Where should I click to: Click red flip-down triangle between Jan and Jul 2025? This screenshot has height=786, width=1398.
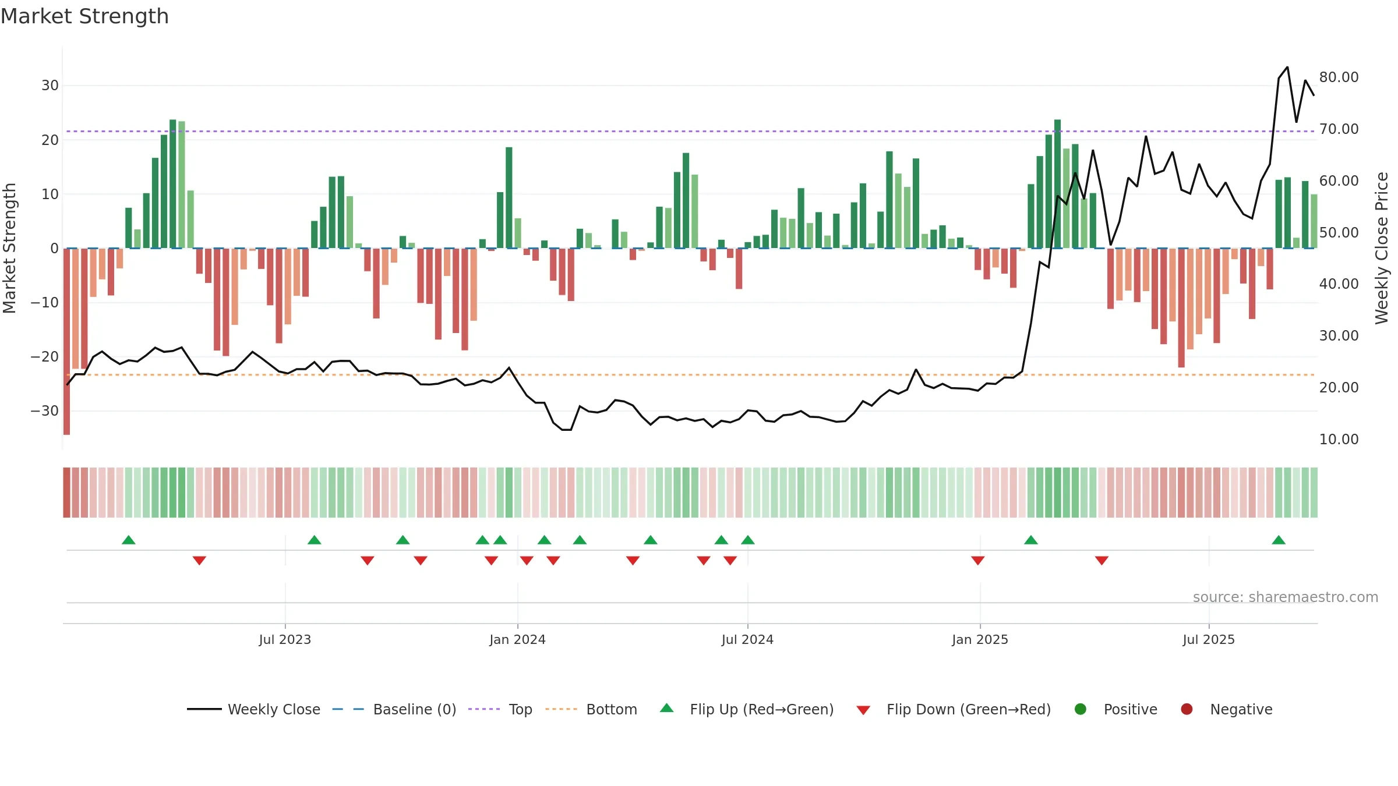pyautogui.click(x=1102, y=560)
